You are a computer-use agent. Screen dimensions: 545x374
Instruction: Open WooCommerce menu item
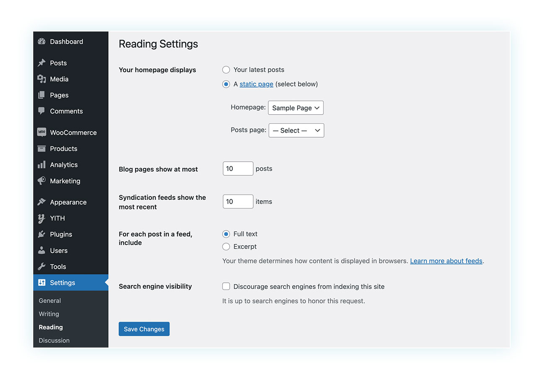point(71,132)
